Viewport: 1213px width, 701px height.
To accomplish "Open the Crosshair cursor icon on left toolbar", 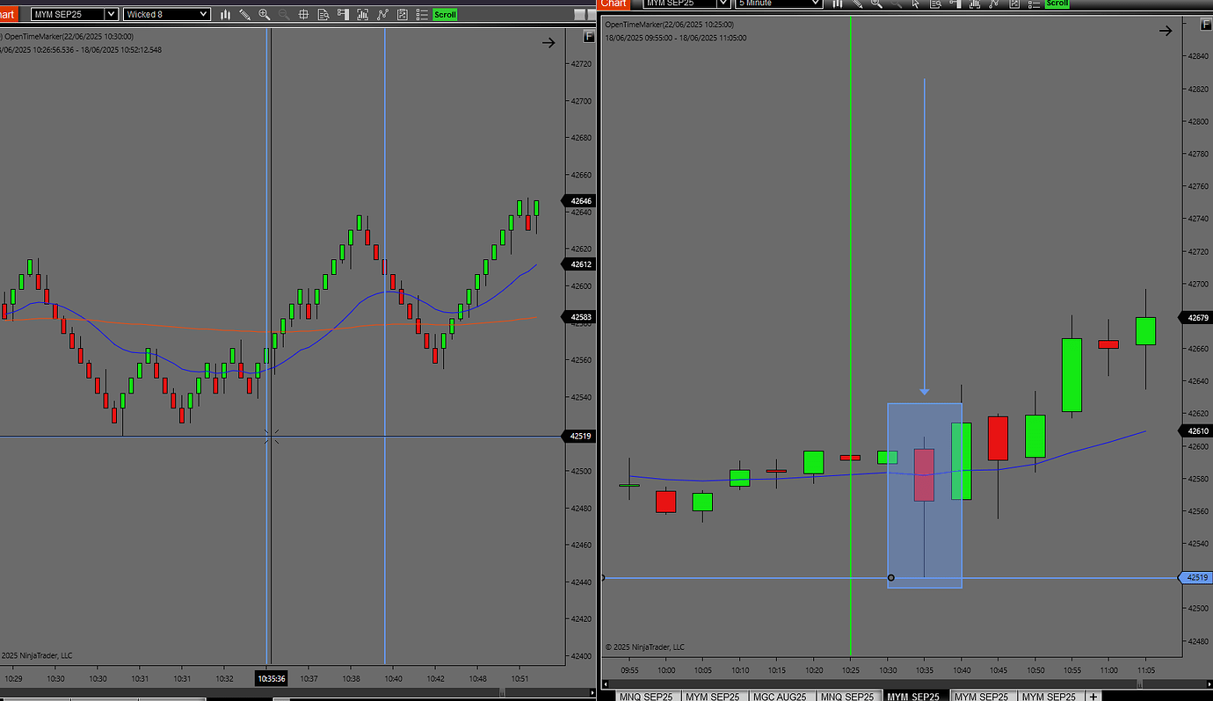I will click(x=304, y=14).
